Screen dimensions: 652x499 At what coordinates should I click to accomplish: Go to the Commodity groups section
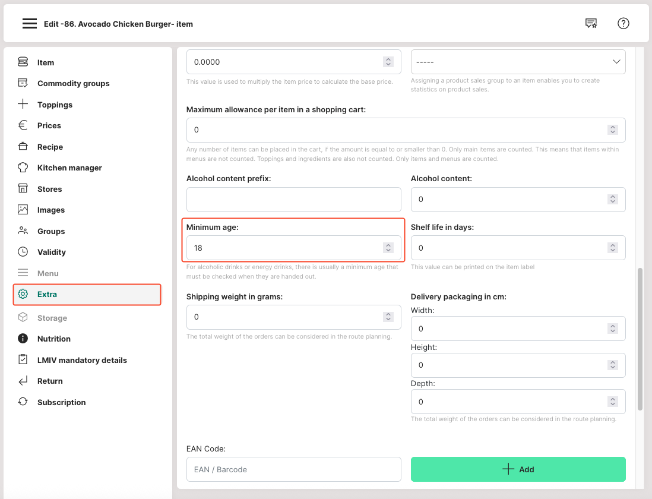click(x=73, y=83)
